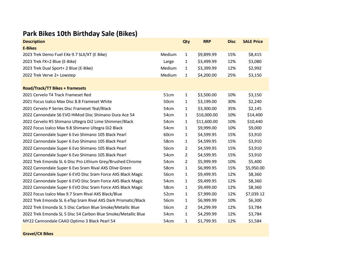Click the $5,999.99 RRP cell
The height and width of the screenshot is (265, 344).
pyautogui.click(x=207, y=161)
